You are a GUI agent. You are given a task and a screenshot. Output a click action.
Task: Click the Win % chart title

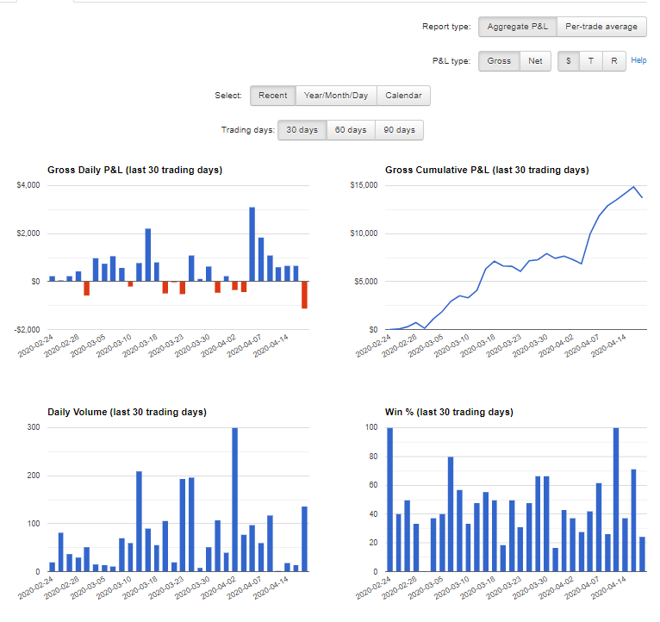pyautogui.click(x=449, y=412)
